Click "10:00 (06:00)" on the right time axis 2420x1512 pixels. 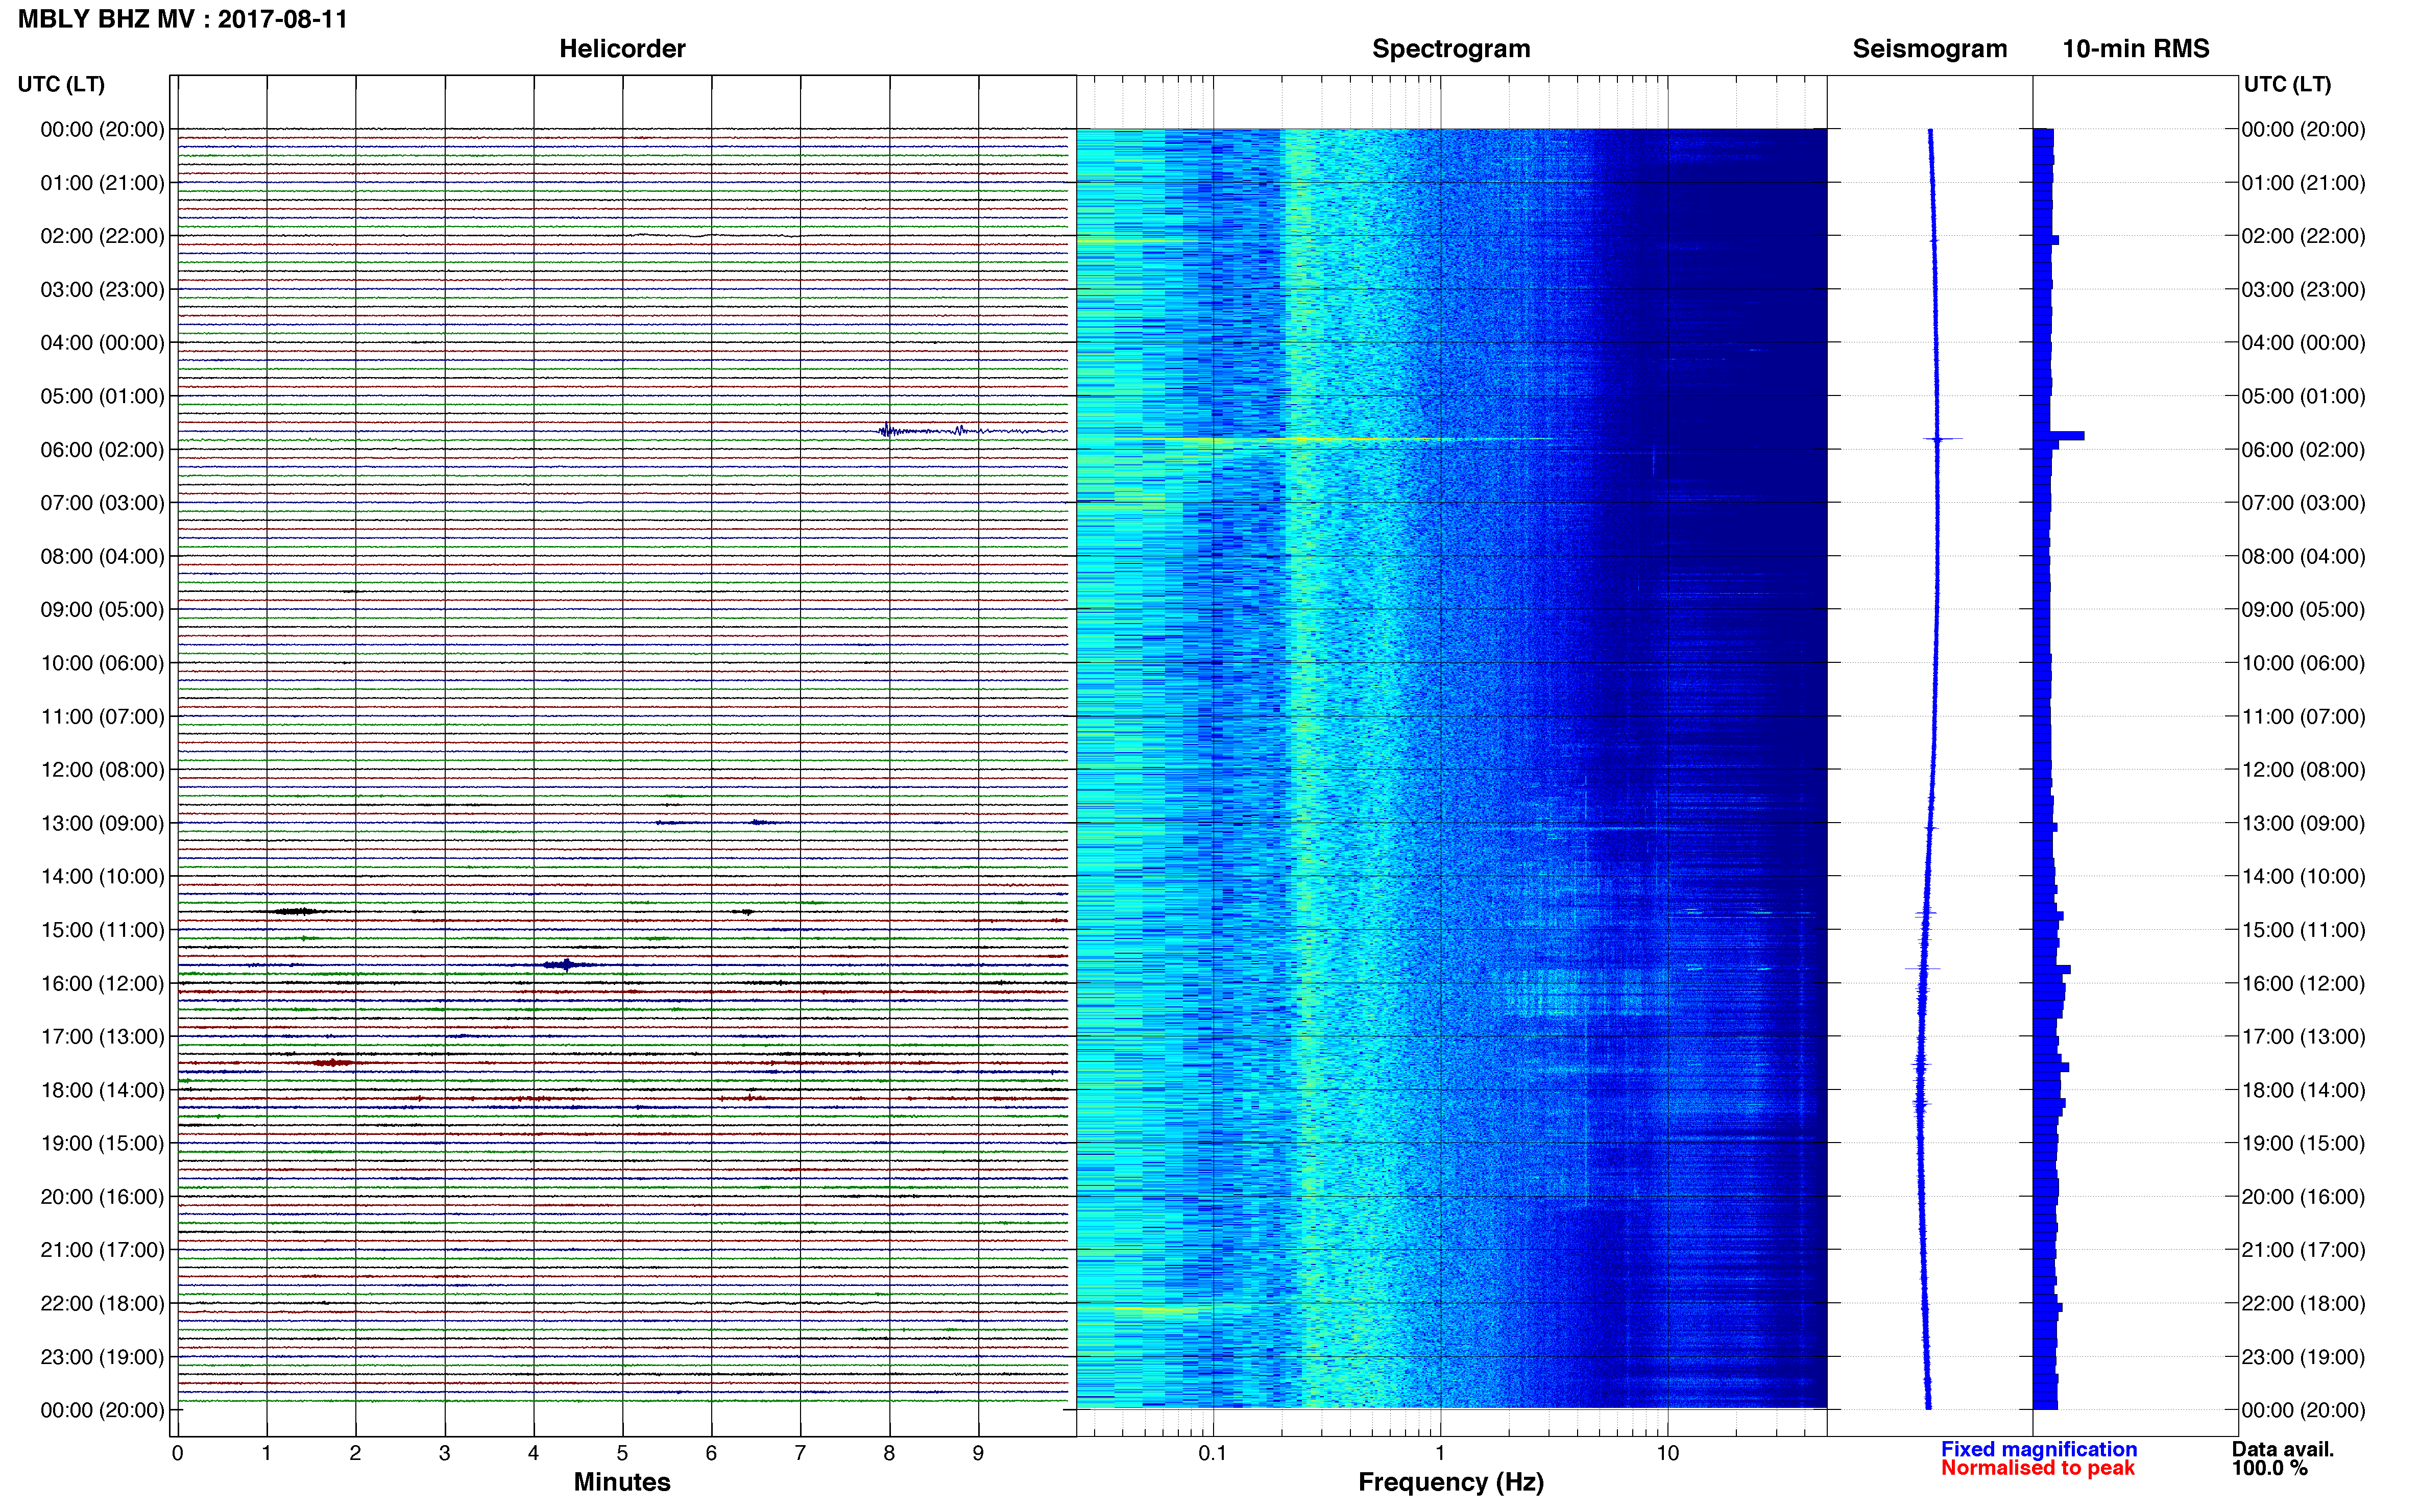2303,663
